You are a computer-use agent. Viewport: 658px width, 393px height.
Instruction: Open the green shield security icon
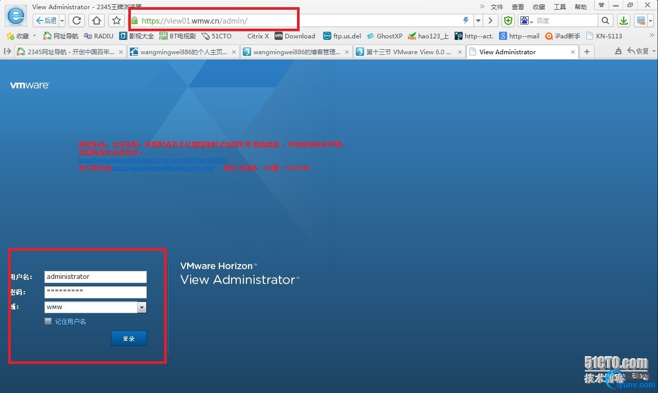(508, 20)
